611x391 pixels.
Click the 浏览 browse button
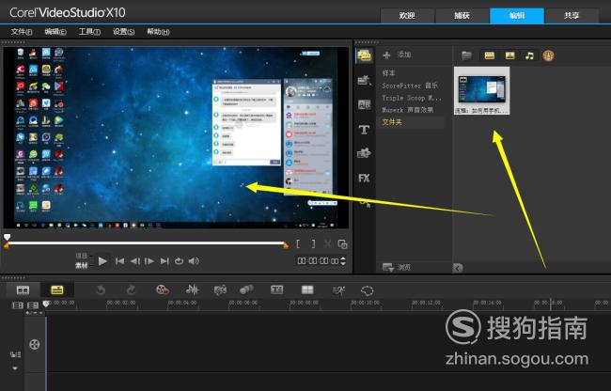(397, 267)
